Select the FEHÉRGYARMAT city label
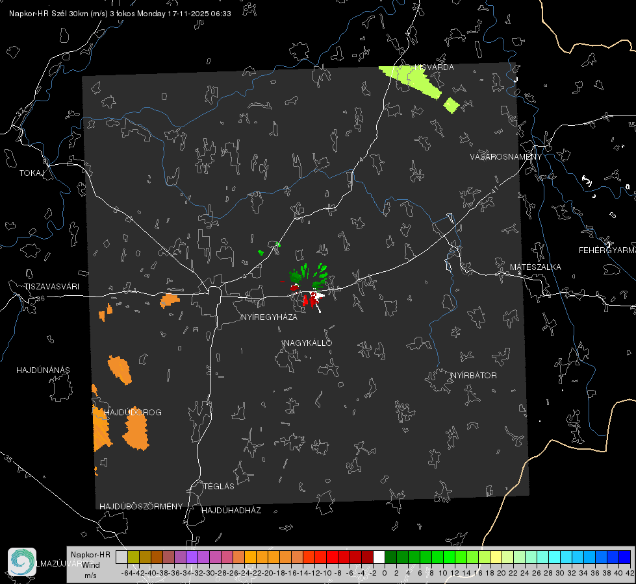Screen dimensions: 636x584 [x=607, y=250]
